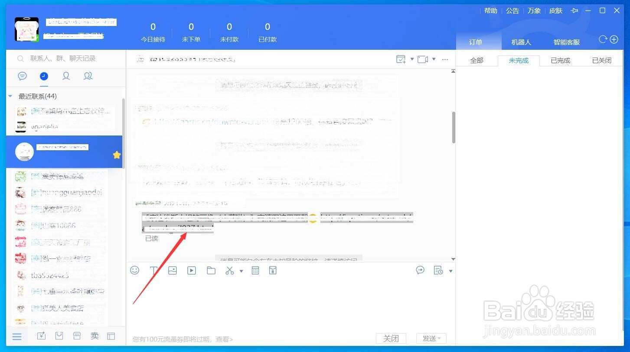Click the user profile avatar at top left
The height and width of the screenshot is (352, 630).
click(27, 29)
